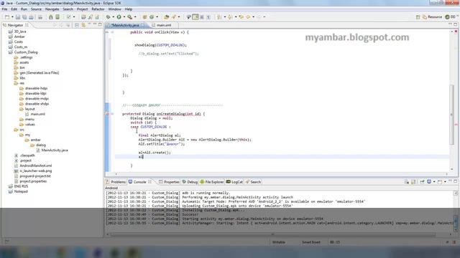The height and width of the screenshot is (258, 460).
Task: Click the Save All toolbar icon
Action: point(24,17)
